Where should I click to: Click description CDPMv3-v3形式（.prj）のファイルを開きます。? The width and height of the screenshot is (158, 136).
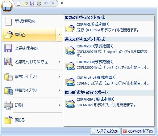pos(113,83)
